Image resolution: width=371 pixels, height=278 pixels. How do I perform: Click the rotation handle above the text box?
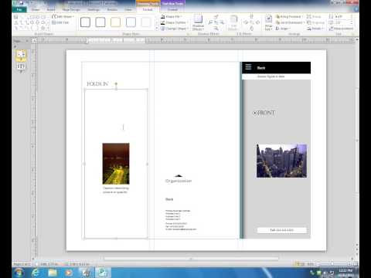[116, 83]
